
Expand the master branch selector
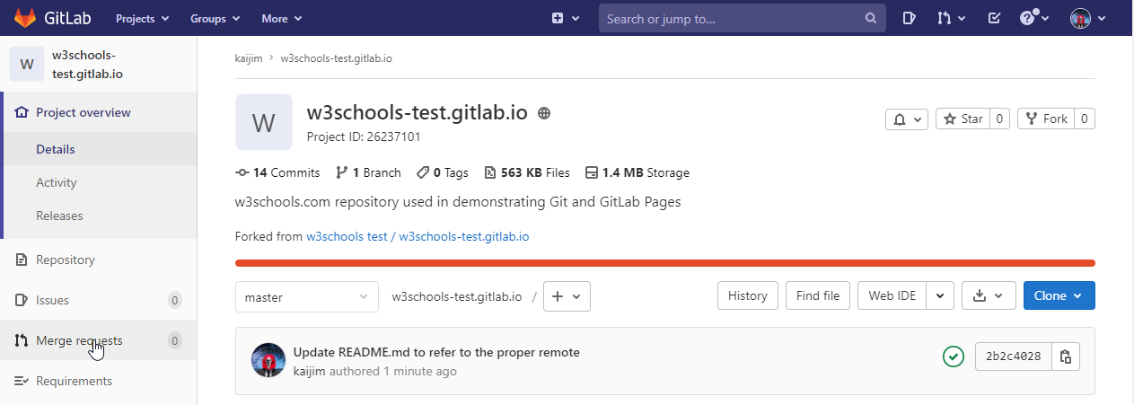tap(306, 296)
